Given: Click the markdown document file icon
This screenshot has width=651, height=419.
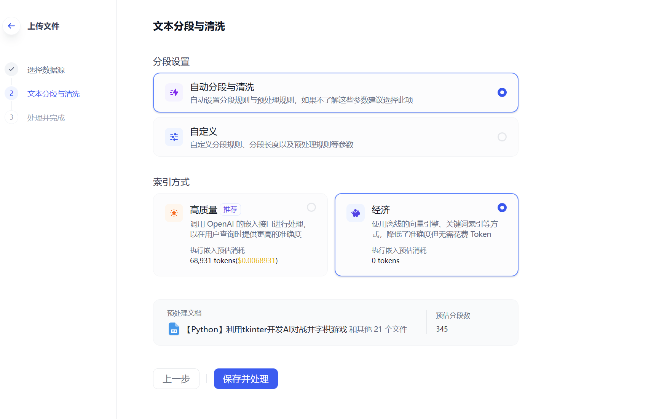Looking at the screenshot, I should pos(174,329).
